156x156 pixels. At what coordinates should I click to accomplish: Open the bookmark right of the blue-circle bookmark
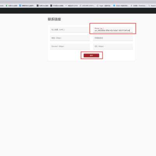point(138,5)
